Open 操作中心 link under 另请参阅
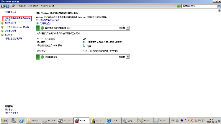The image size is (221, 124). [x=8, y=110]
